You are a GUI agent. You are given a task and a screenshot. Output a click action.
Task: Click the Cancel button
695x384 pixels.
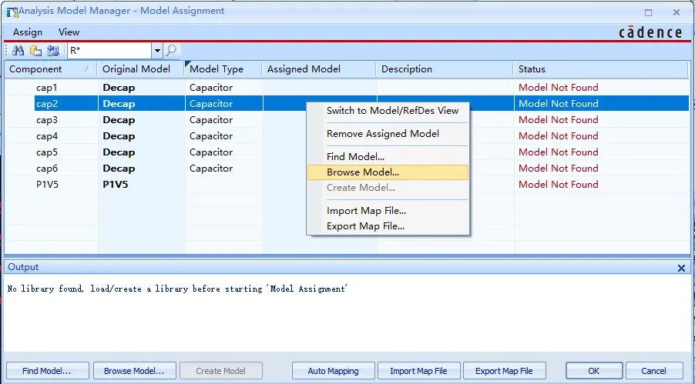(x=653, y=371)
